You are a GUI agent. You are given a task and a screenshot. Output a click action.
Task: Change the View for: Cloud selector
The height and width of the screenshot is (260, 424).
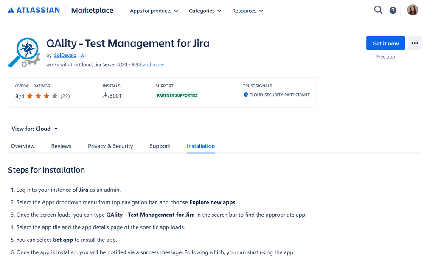(34, 129)
